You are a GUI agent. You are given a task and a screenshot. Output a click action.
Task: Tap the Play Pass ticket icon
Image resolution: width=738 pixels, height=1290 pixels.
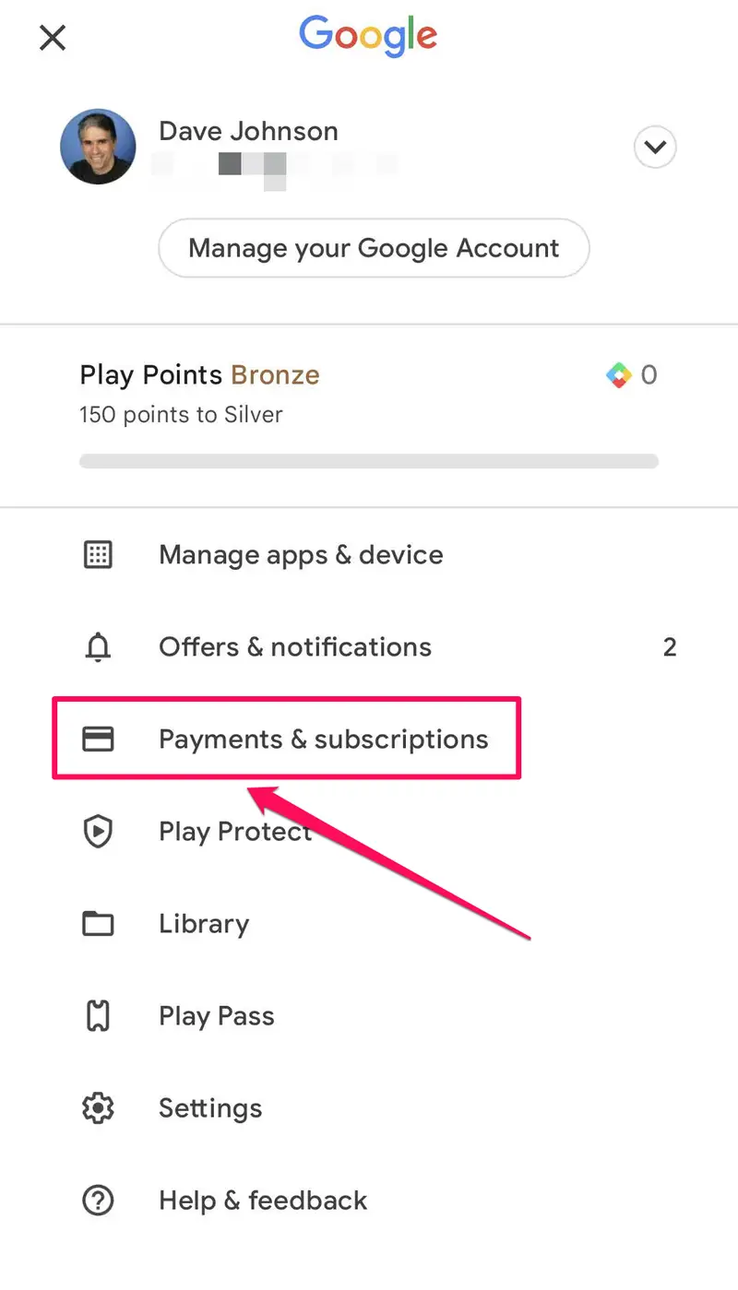pos(98,1016)
